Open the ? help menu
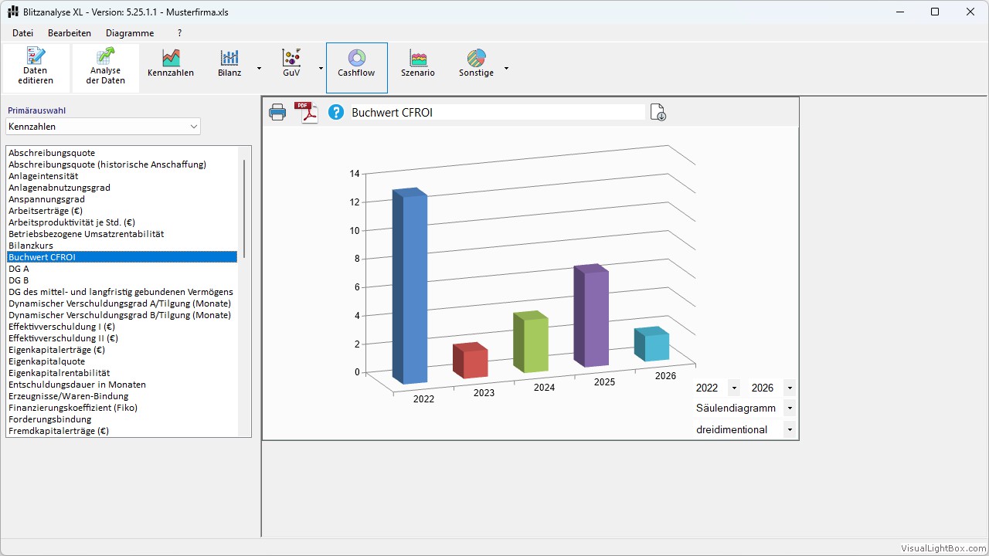989x556 pixels. pos(179,33)
